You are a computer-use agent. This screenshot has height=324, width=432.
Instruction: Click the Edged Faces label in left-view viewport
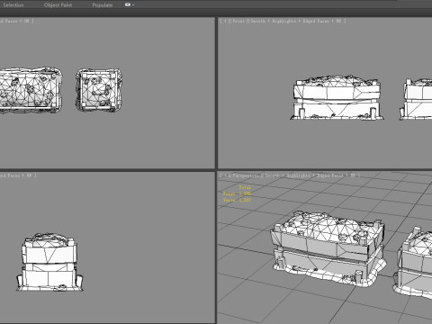(x=10, y=175)
